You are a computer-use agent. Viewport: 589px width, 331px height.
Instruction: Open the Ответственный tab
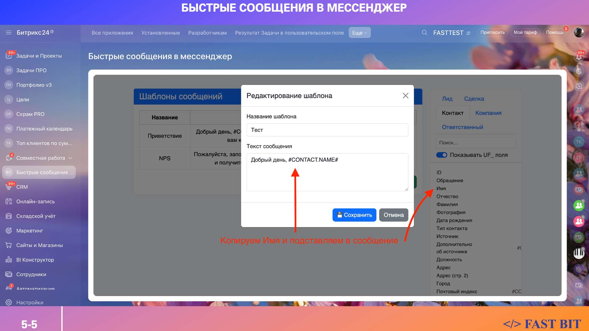point(462,127)
